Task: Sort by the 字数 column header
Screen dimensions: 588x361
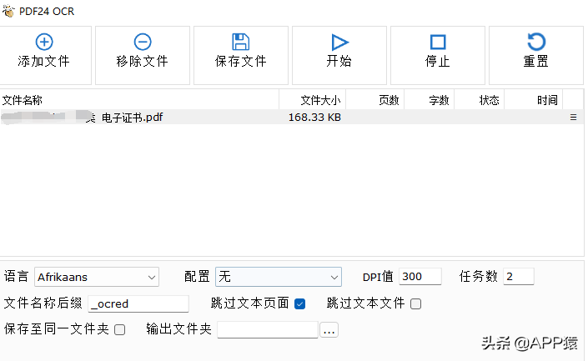Action: 430,100
